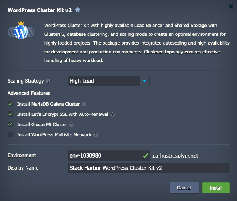This screenshot has height=201, width=237.
Task: Show help for MariaDB Galera Cluster
Action: pos(84,104)
